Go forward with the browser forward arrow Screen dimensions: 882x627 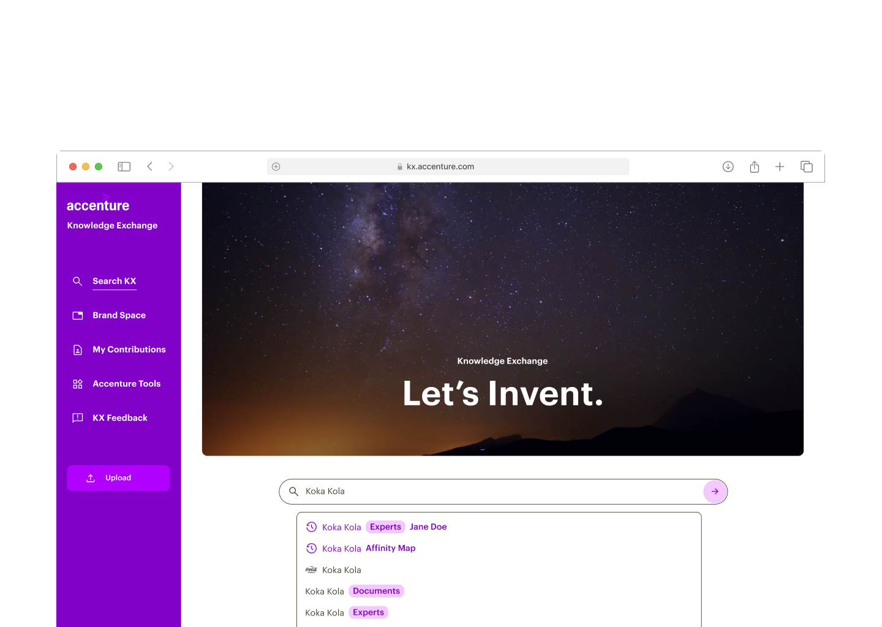pyautogui.click(x=171, y=167)
